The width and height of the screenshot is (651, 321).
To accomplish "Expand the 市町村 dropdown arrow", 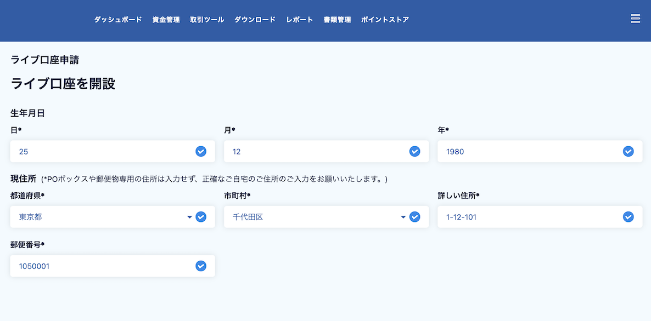I will tap(403, 217).
